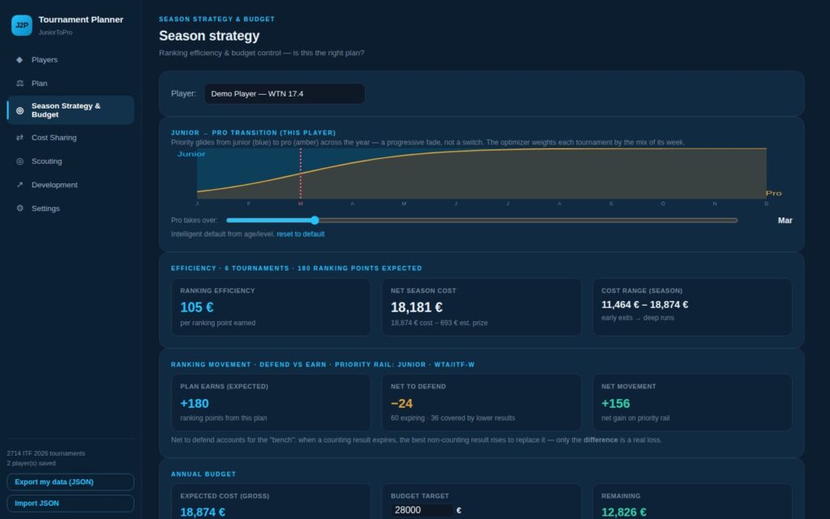Open the Players page
The image size is (830, 519).
(71, 60)
